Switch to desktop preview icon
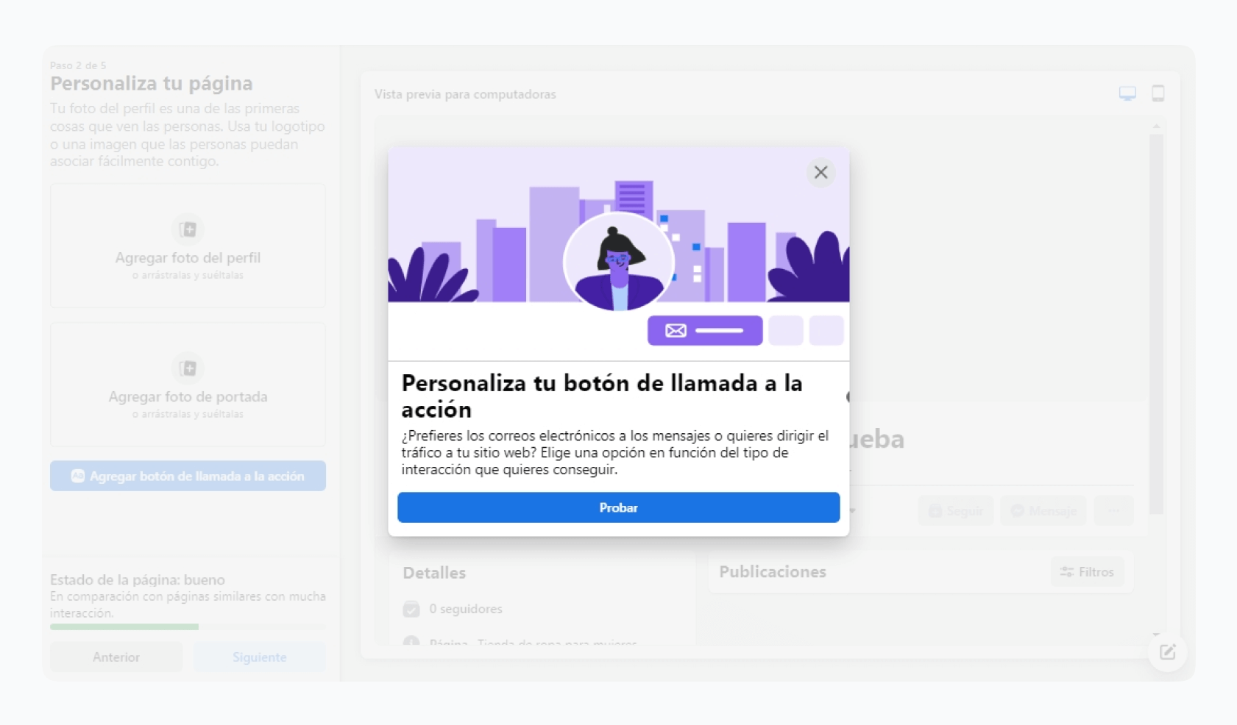 [1127, 93]
